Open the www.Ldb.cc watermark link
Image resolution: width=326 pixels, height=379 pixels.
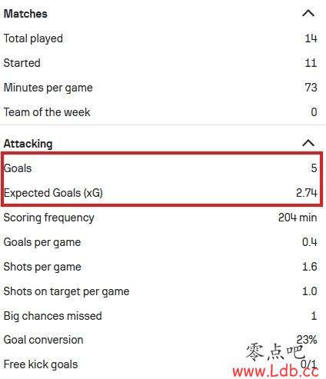275,371
